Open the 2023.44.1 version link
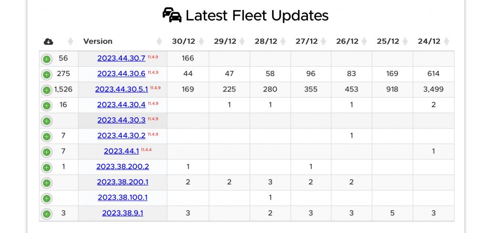The width and height of the screenshot is (489, 233). (x=121, y=151)
